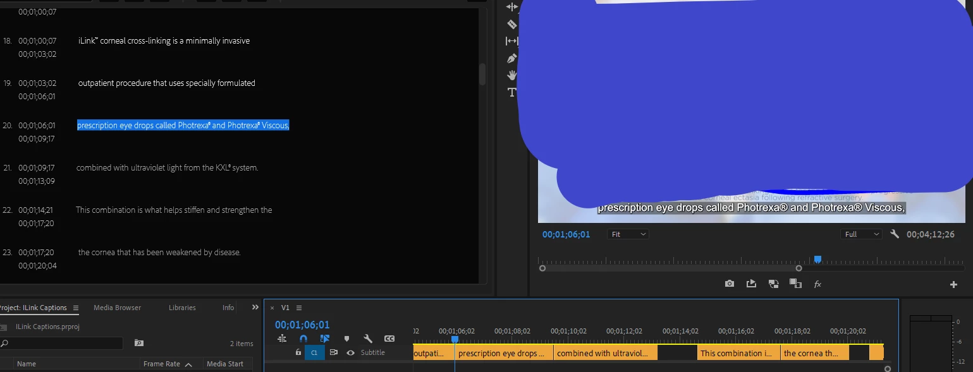Select the Project: ILink Captions tab
Screen dimensions: 973x372
(x=33, y=308)
